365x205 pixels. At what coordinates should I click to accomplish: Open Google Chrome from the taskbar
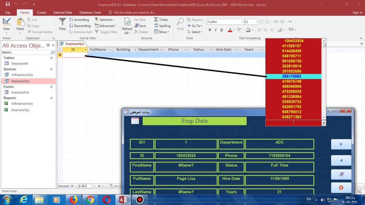click(x=90, y=200)
